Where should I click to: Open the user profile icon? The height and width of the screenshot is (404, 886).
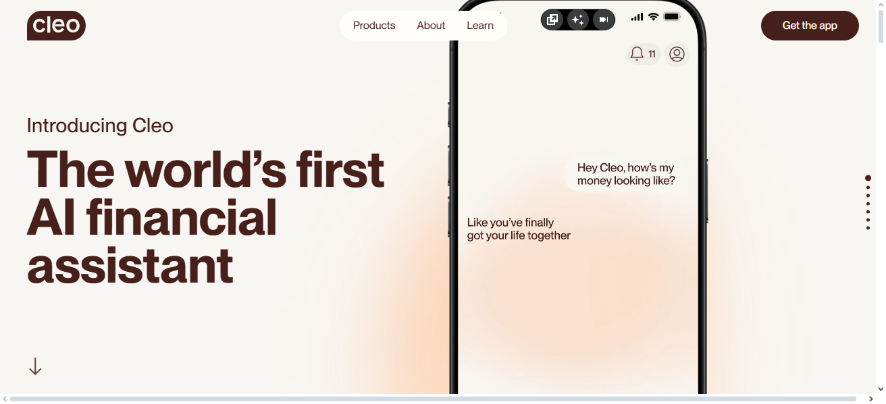677,54
